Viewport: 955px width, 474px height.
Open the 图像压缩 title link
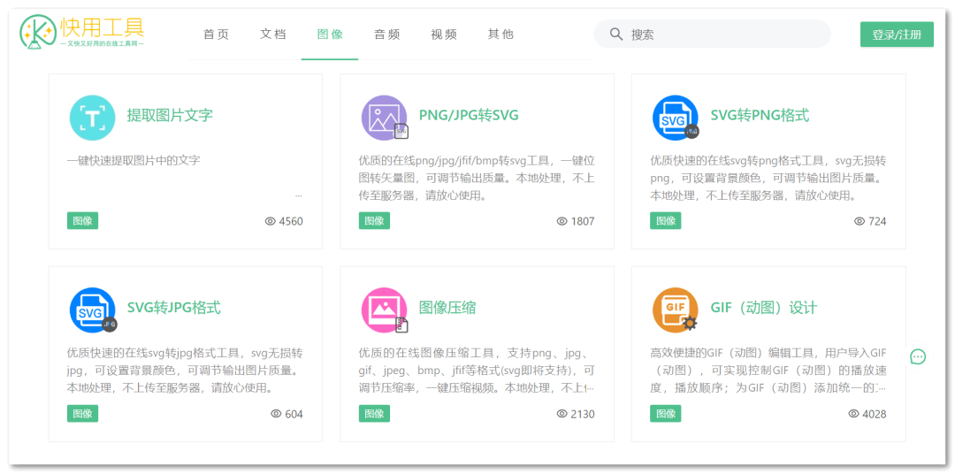tap(447, 308)
